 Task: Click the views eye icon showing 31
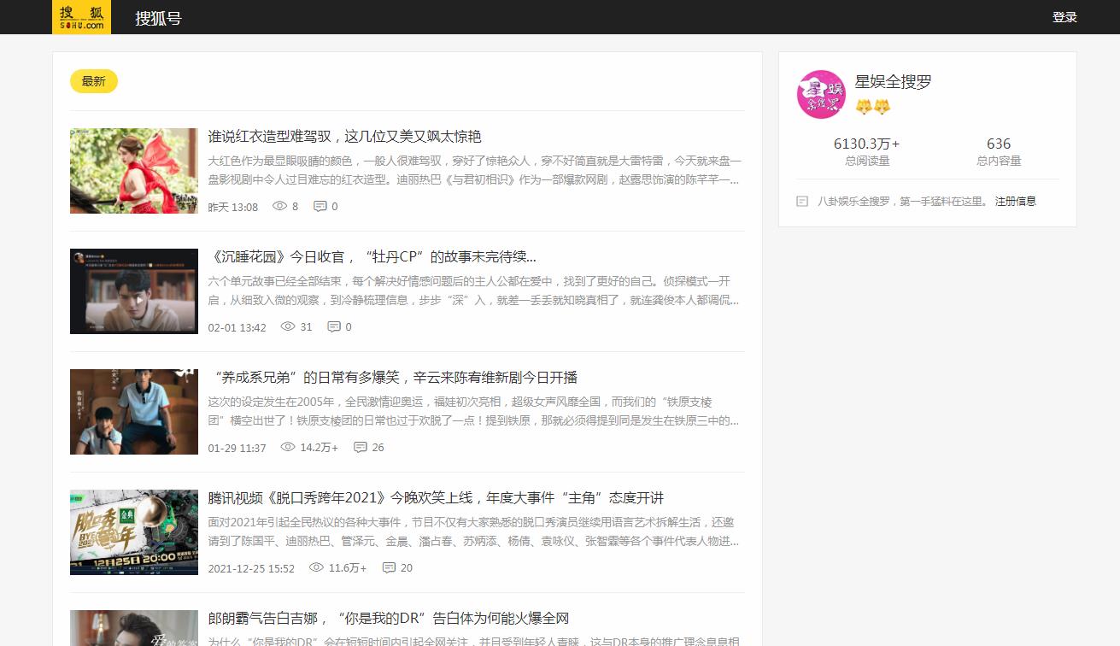coord(288,326)
